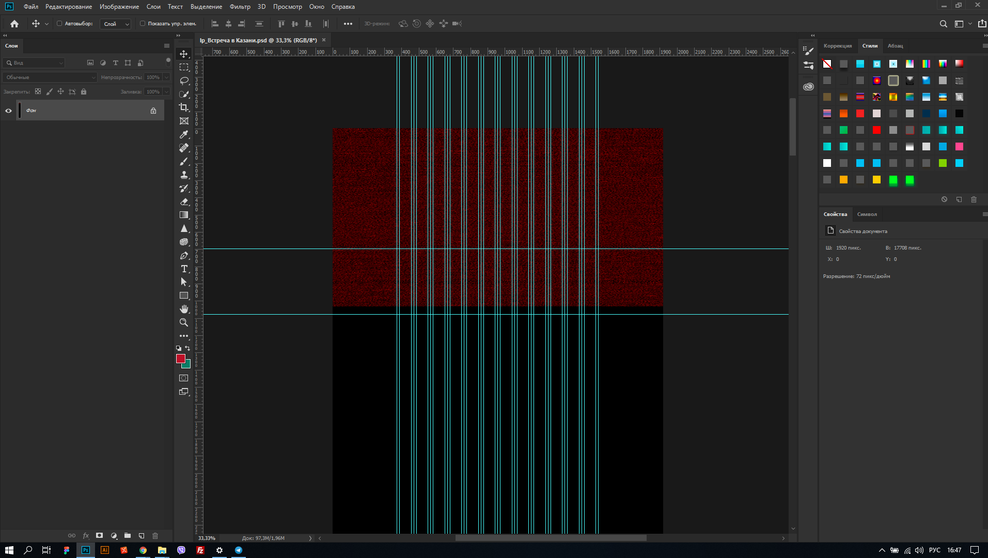Select the Move tool in the toolbox

pyautogui.click(x=184, y=54)
